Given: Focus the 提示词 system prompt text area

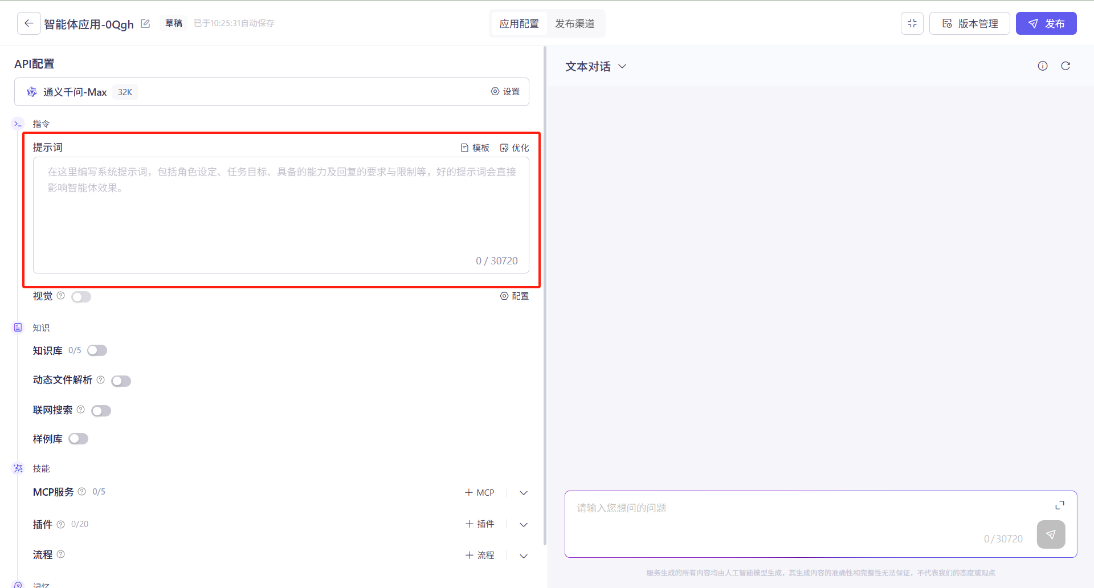Looking at the screenshot, I should pyautogui.click(x=281, y=215).
